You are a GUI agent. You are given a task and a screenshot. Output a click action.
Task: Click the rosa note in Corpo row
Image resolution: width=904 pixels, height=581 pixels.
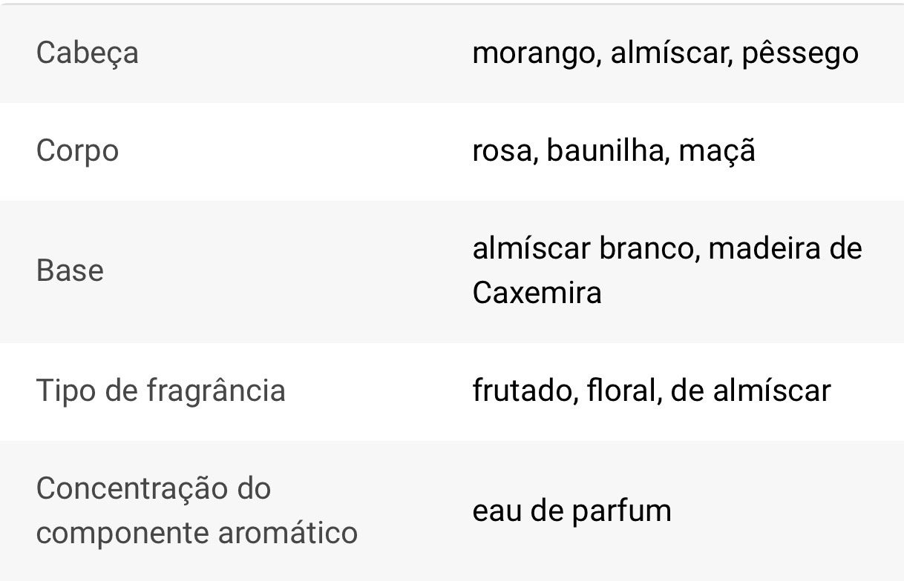[x=502, y=151]
